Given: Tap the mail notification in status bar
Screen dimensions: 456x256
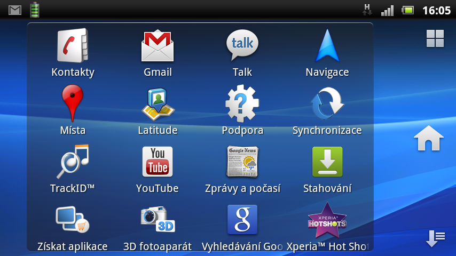Looking at the screenshot, I should pos(15,11).
